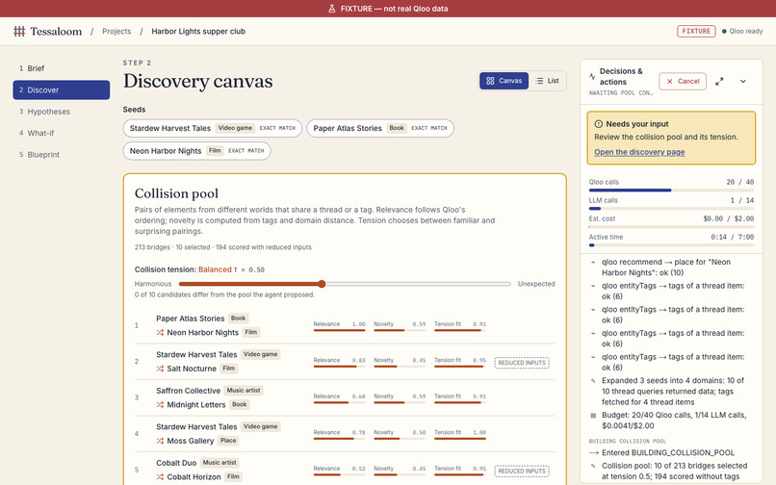776x485 pixels.
Task: Click Cobalt Duo Music artist tag
Action: pyautogui.click(x=220, y=463)
